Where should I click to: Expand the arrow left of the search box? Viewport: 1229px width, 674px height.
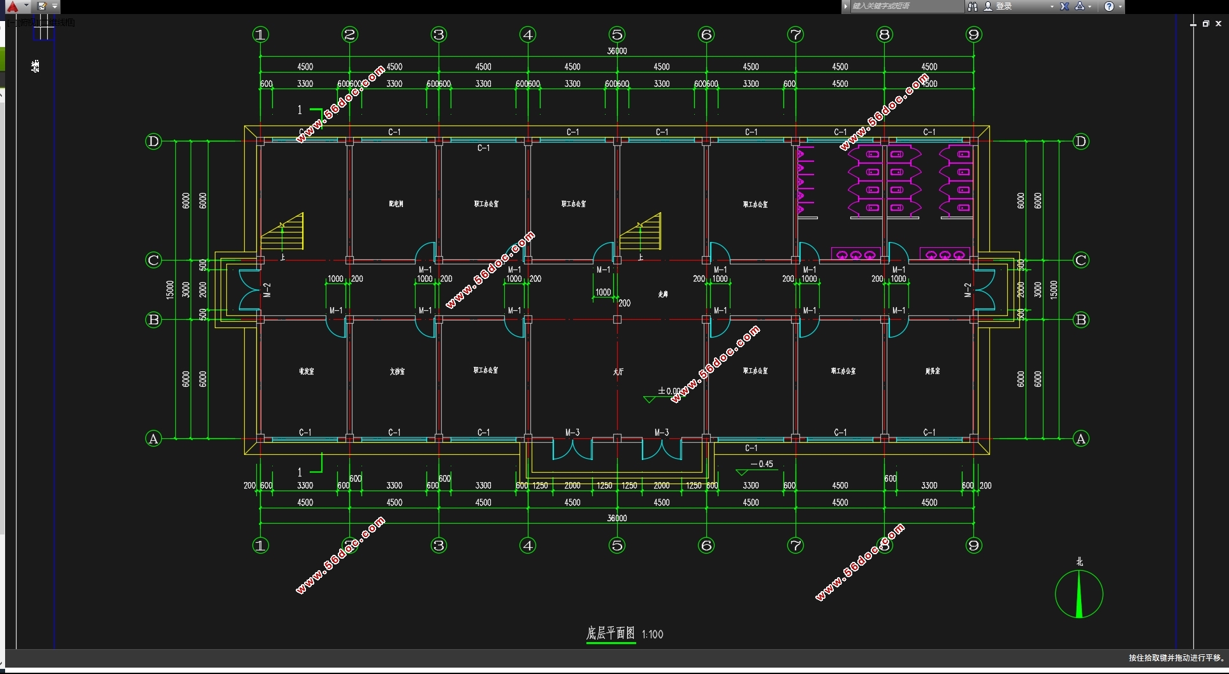[x=846, y=6]
